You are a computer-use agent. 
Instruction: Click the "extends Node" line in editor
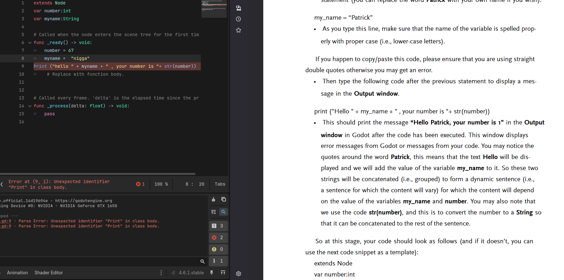[x=49, y=3]
